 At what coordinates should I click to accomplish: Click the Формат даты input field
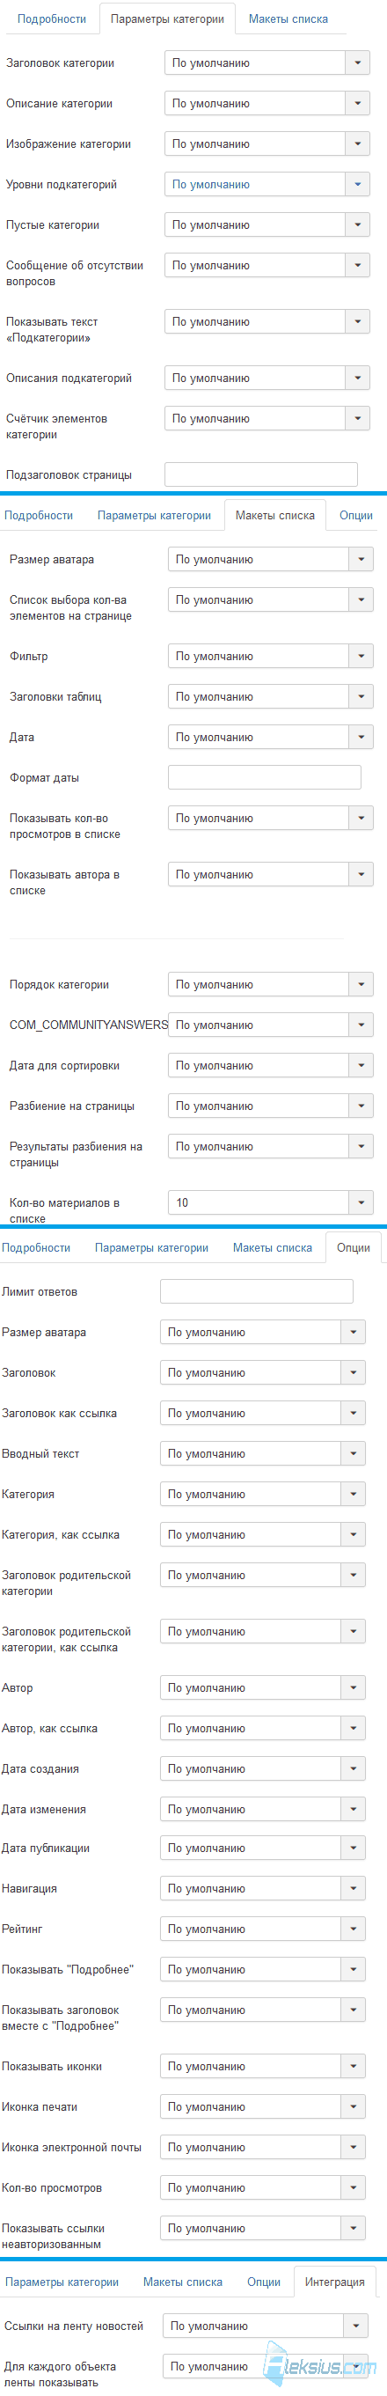click(265, 777)
